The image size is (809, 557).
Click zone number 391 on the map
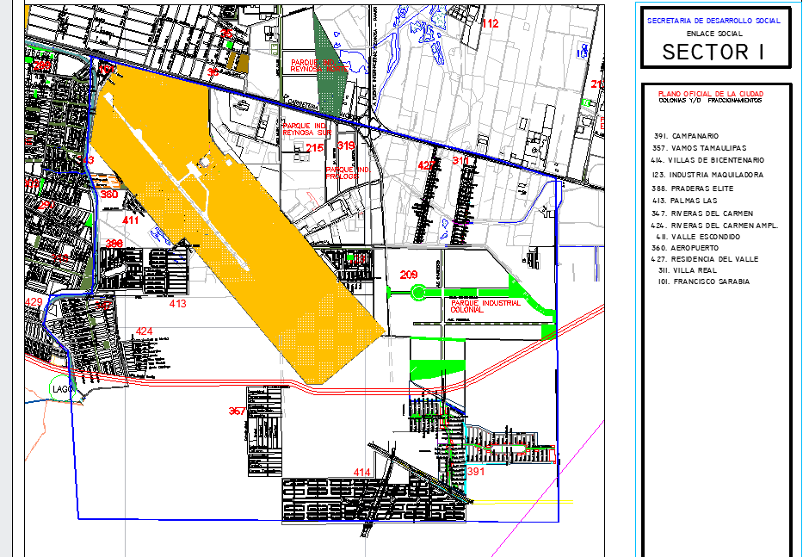coord(477,472)
